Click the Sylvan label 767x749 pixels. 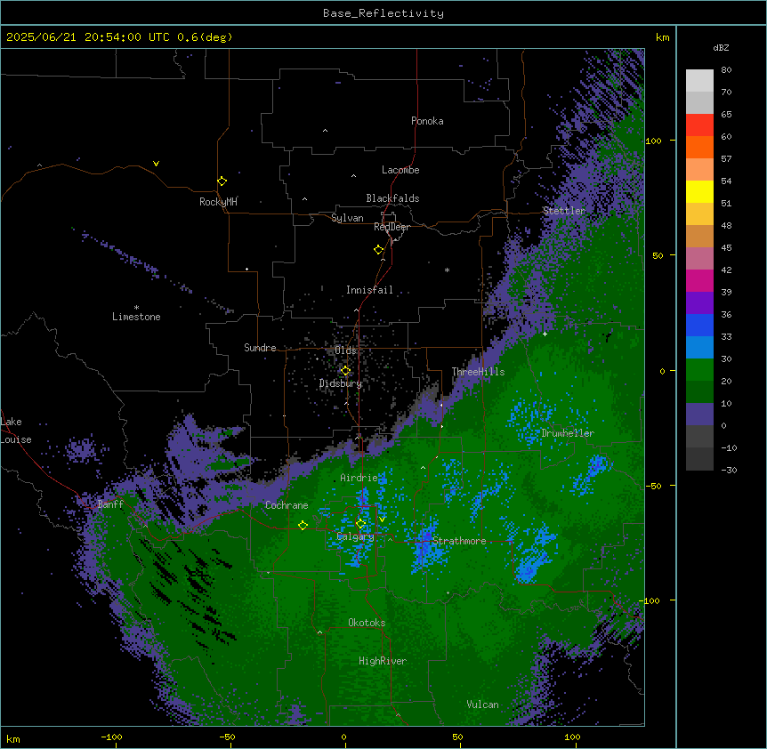click(347, 218)
